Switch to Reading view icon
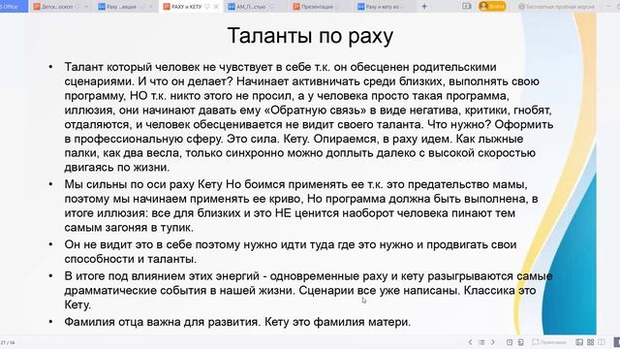 (602, 342)
